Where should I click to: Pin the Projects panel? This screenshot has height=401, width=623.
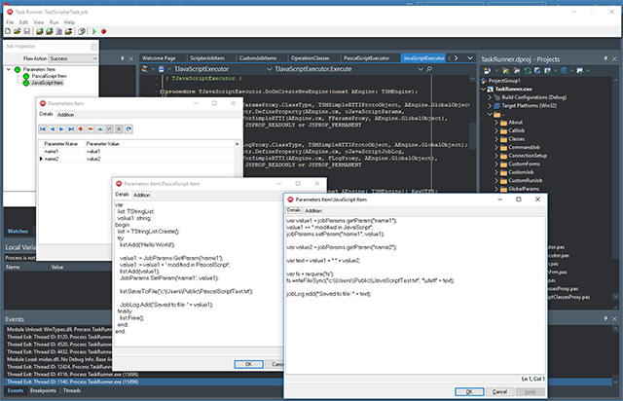point(605,58)
